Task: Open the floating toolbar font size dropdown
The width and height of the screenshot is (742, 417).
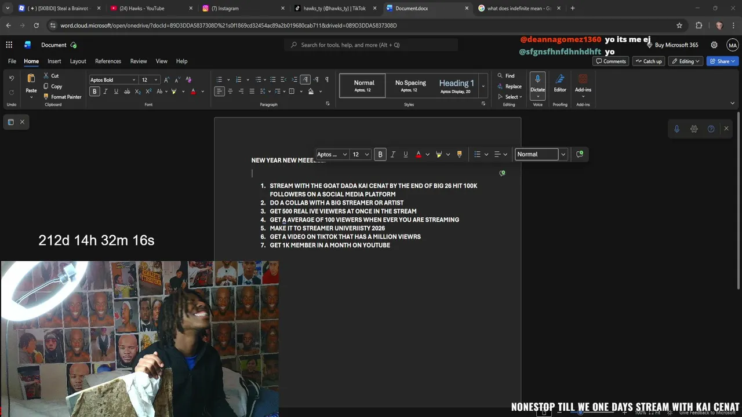Action: pyautogui.click(x=366, y=154)
